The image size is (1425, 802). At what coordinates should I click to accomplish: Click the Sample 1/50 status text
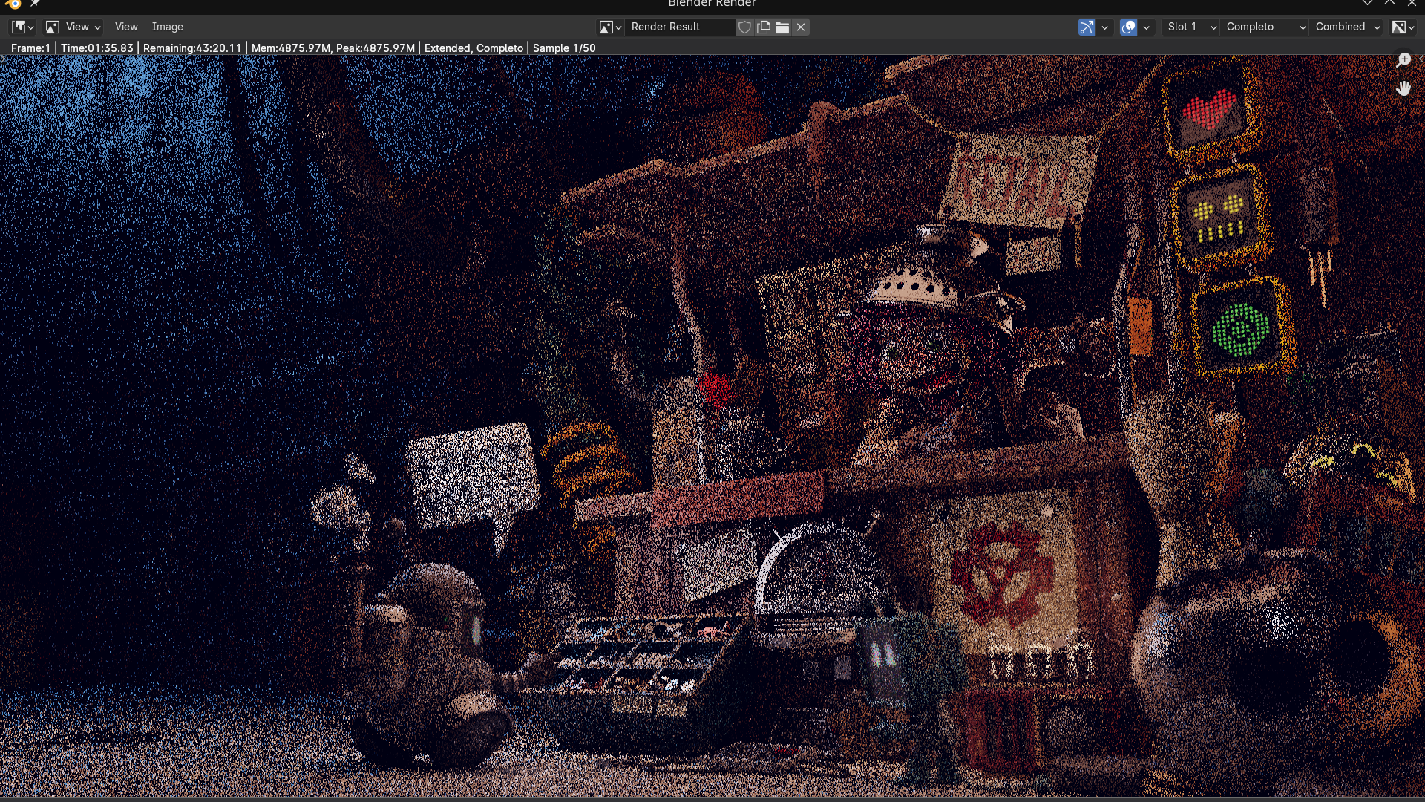[564, 48]
